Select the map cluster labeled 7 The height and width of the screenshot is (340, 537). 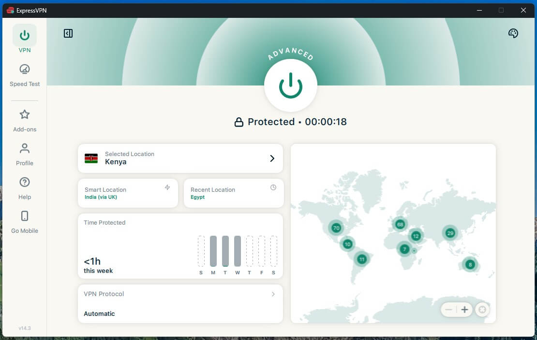404,249
